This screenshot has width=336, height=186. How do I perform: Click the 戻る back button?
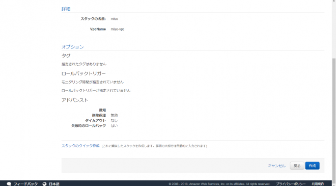click(297, 166)
